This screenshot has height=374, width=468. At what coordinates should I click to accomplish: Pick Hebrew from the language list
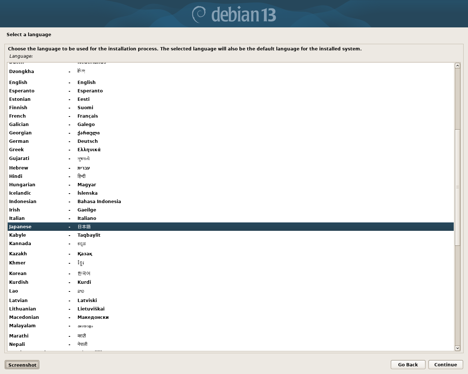coord(231,168)
